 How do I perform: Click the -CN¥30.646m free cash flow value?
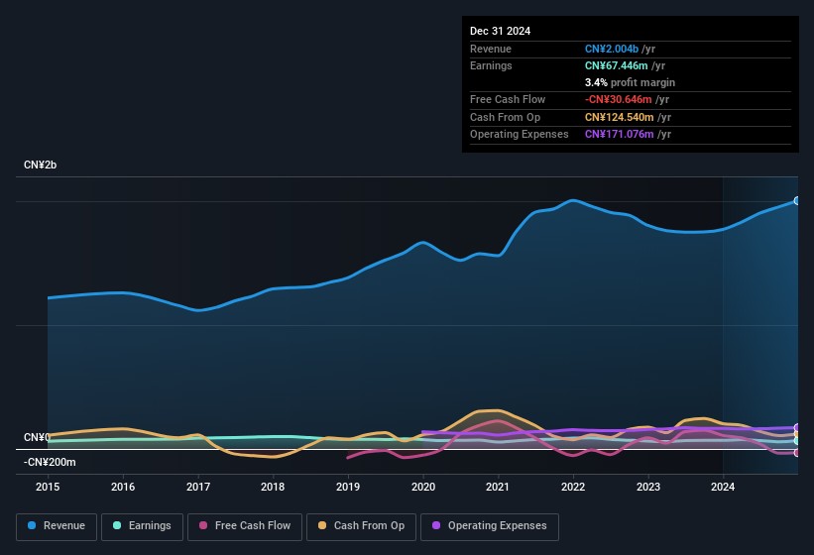pos(619,99)
